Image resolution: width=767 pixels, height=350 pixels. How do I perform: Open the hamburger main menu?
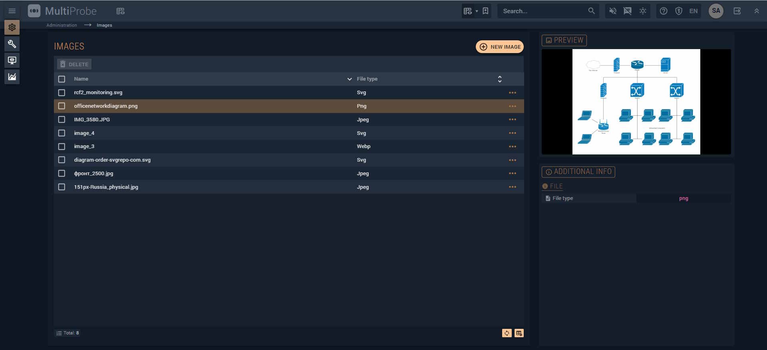12,11
